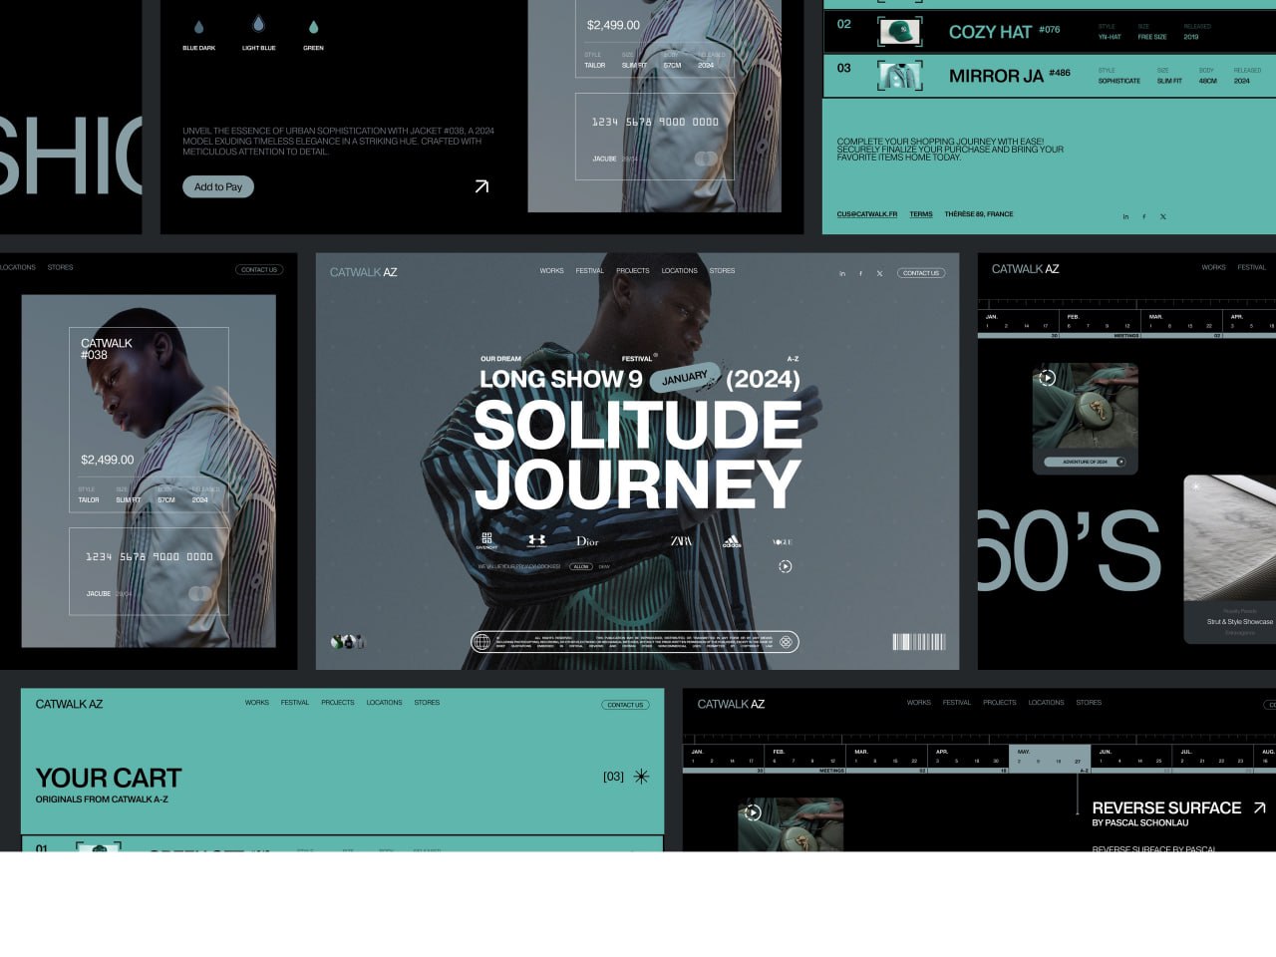Select highlighted May block on the timeline
The image size is (1276, 957).
pyautogui.click(x=1051, y=758)
